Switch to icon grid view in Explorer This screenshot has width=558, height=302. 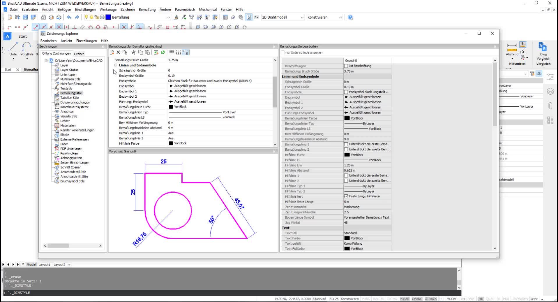point(179,52)
